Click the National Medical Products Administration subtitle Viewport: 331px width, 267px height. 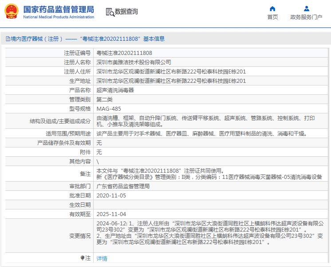tap(59, 17)
